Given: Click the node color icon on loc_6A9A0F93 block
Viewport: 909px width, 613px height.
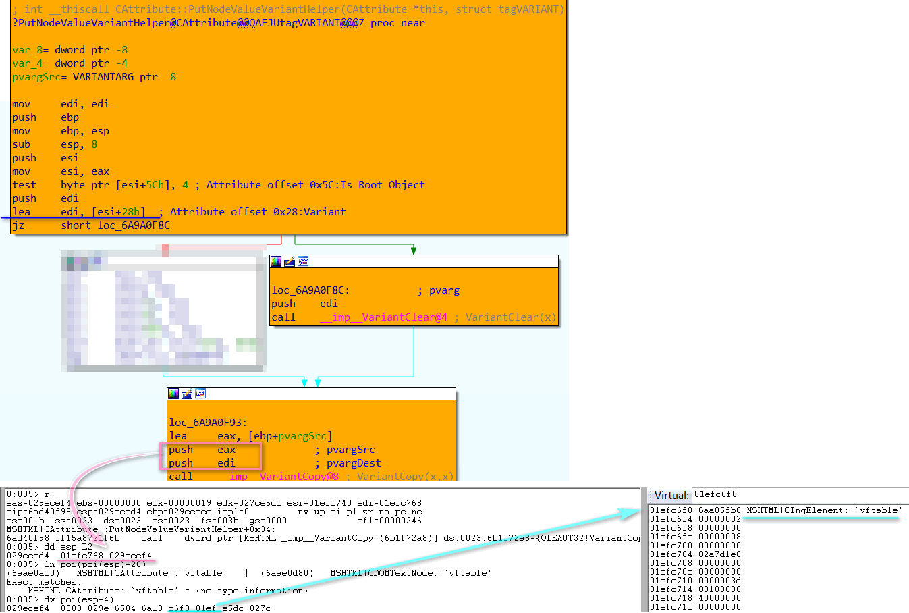Looking at the screenshot, I should [173, 394].
